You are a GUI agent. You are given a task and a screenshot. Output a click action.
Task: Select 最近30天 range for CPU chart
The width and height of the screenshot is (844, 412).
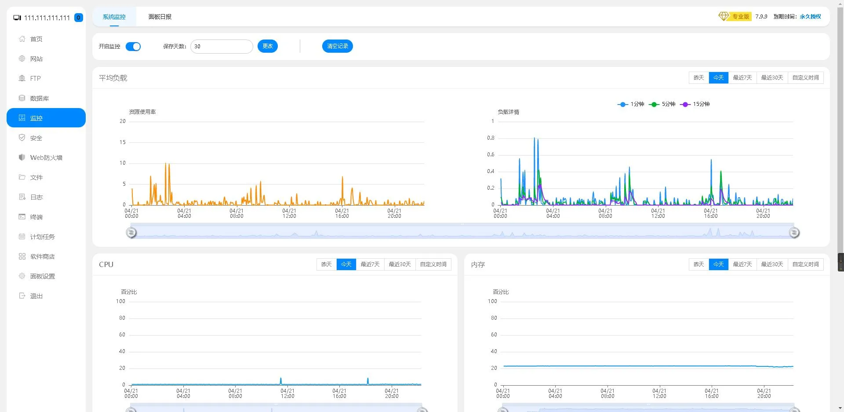click(x=400, y=264)
